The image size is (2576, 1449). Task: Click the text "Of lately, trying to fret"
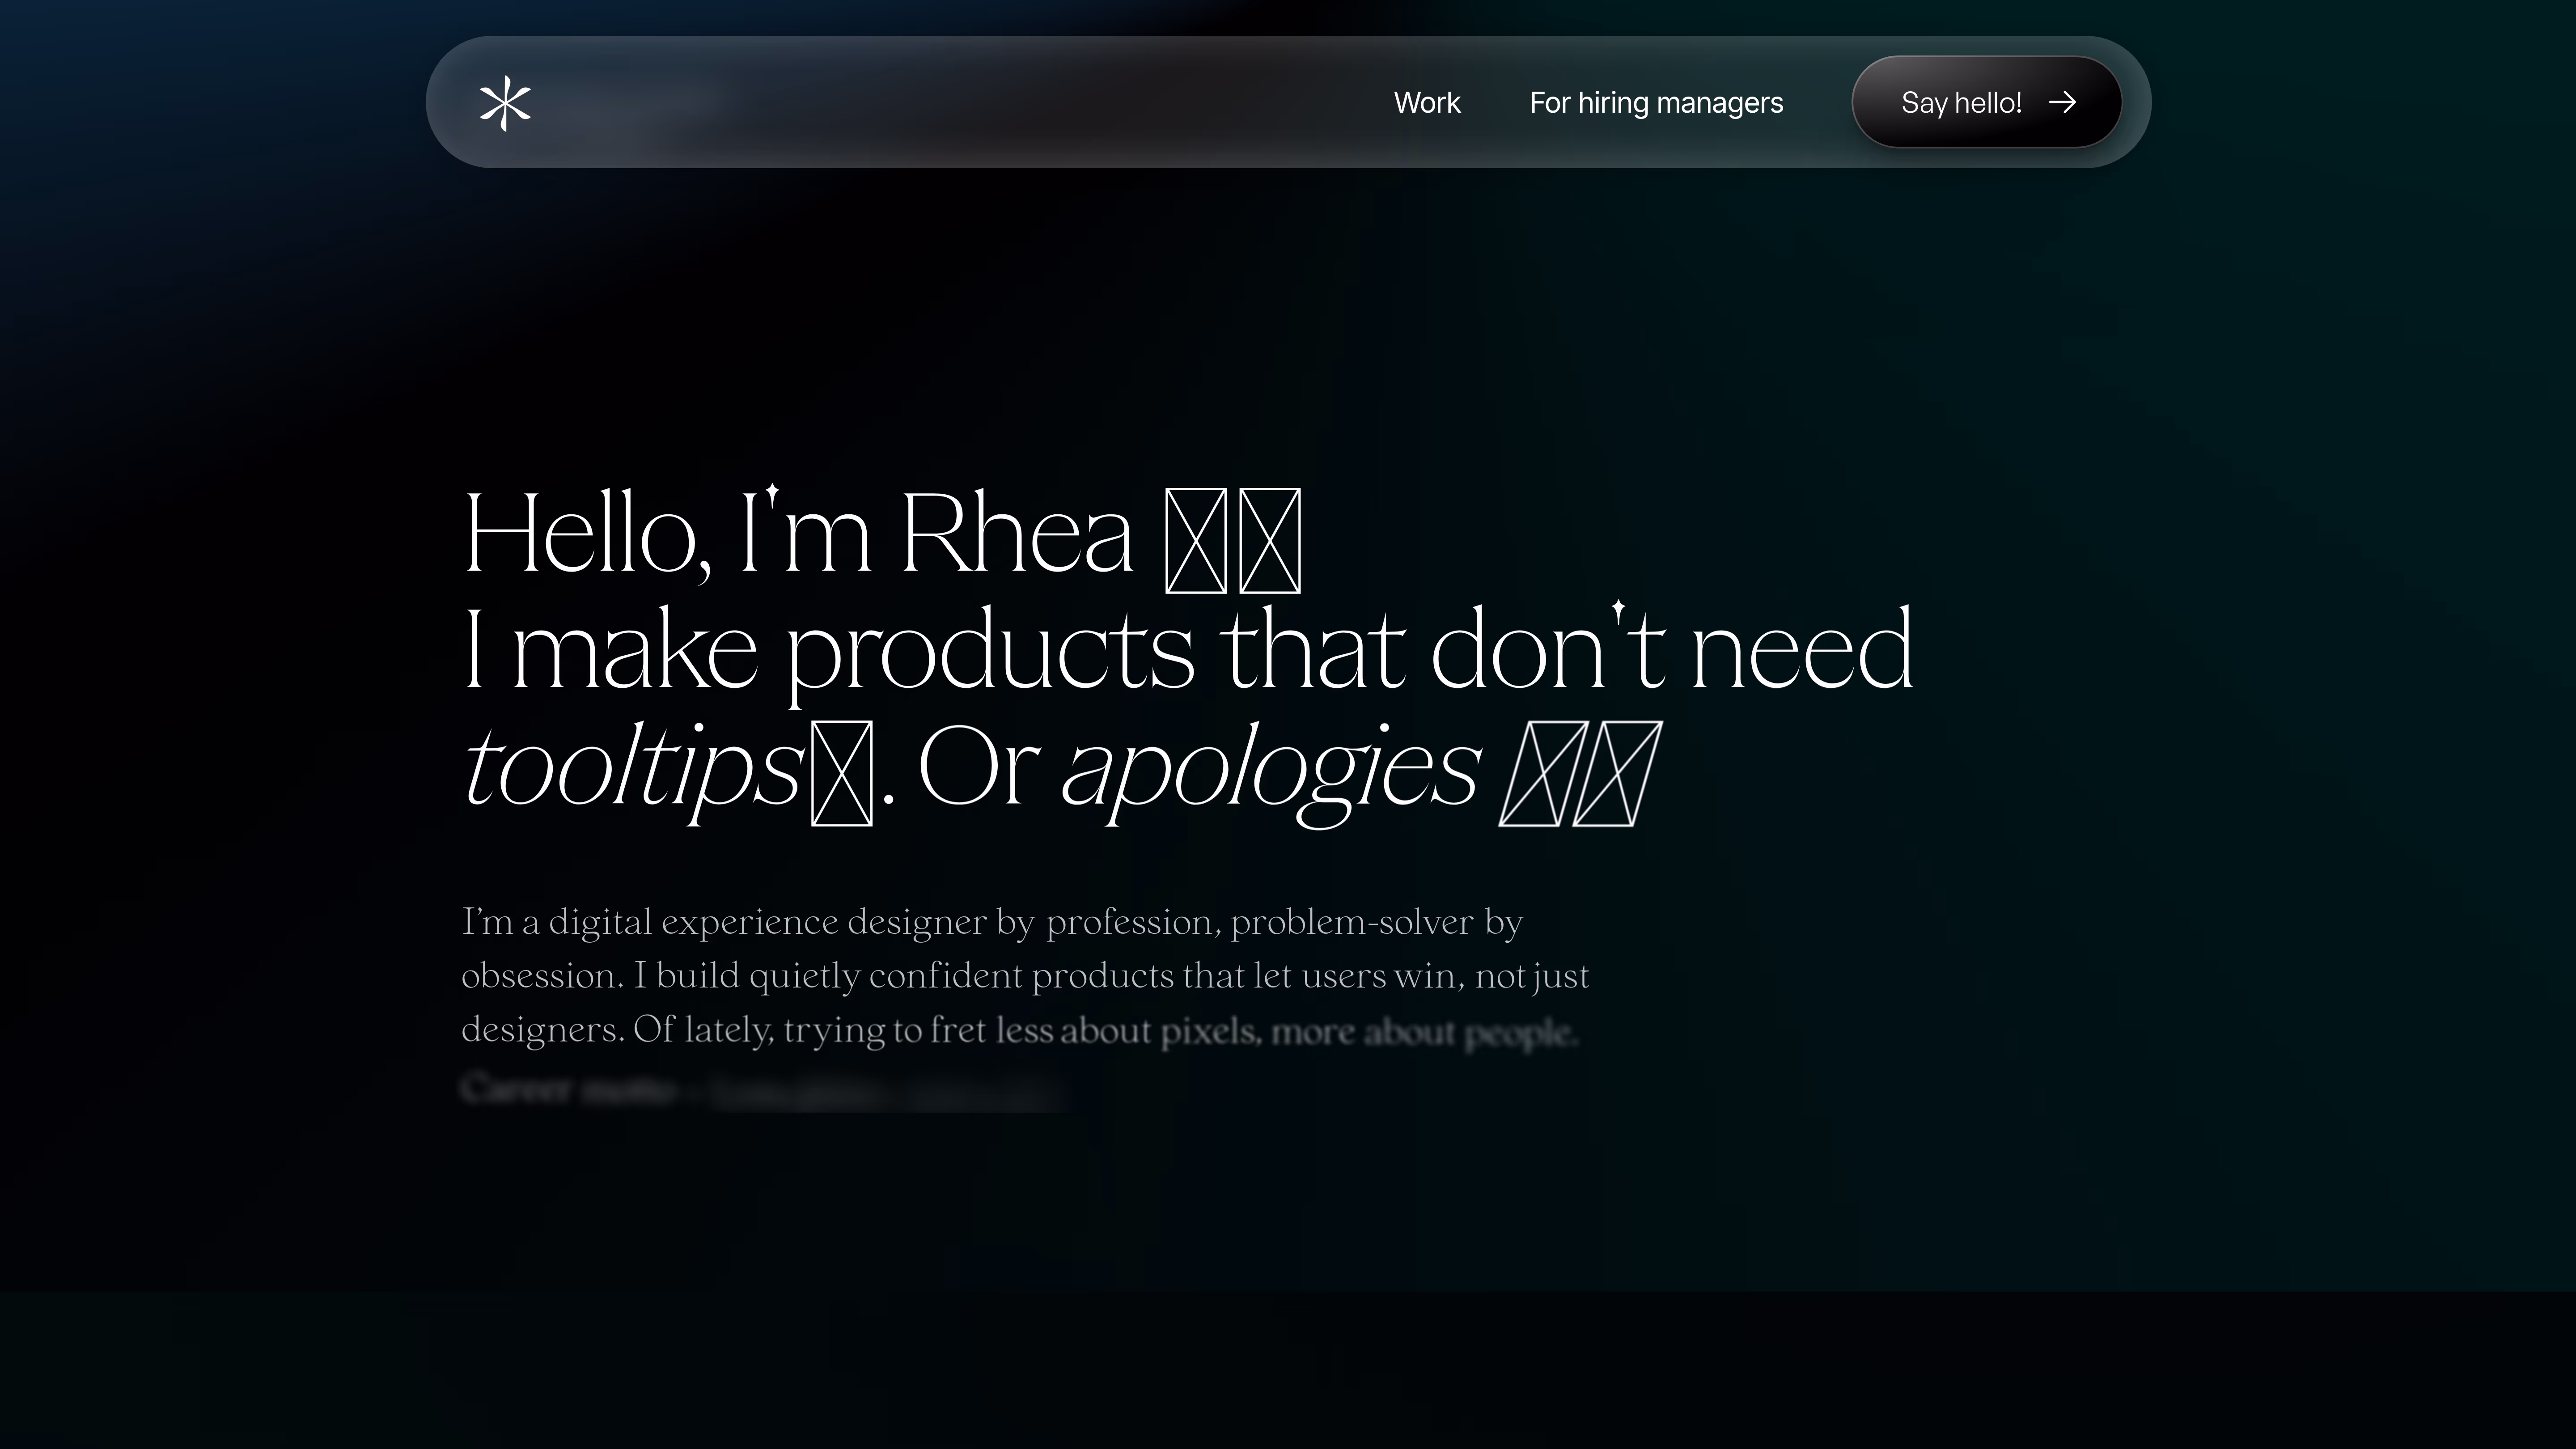tap(809, 1030)
